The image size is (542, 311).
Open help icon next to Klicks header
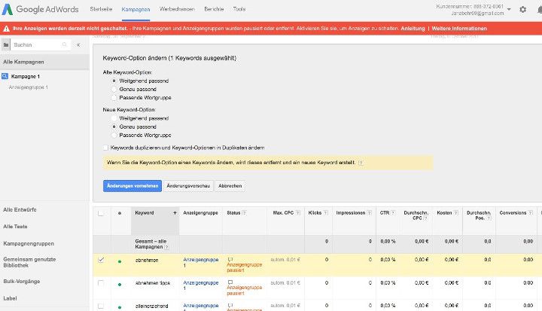326,213
